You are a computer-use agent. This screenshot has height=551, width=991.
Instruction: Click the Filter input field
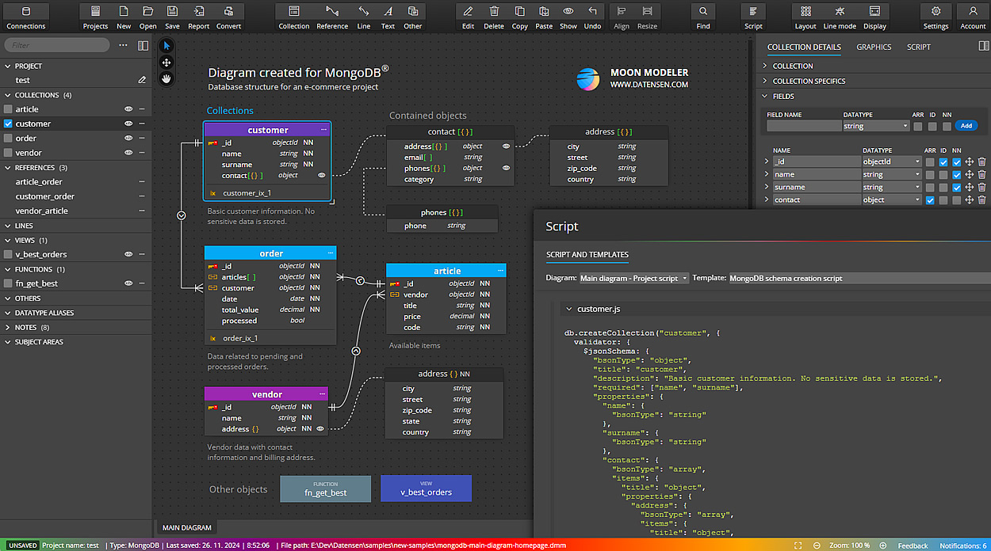(x=57, y=45)
